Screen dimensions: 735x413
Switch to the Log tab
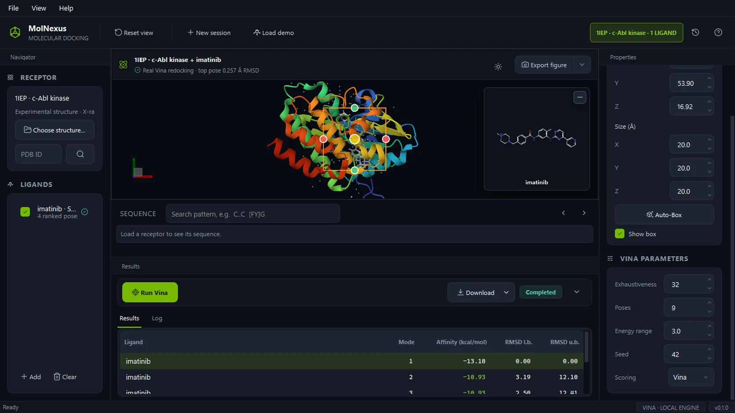click(x=157, y=318)
